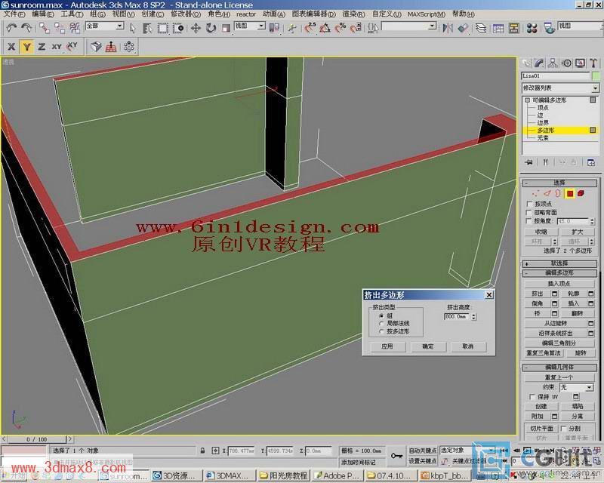This screenshot has height=483, width=604.
Task: Click the Undo arrow icon
Action: (x=11, y=28)
